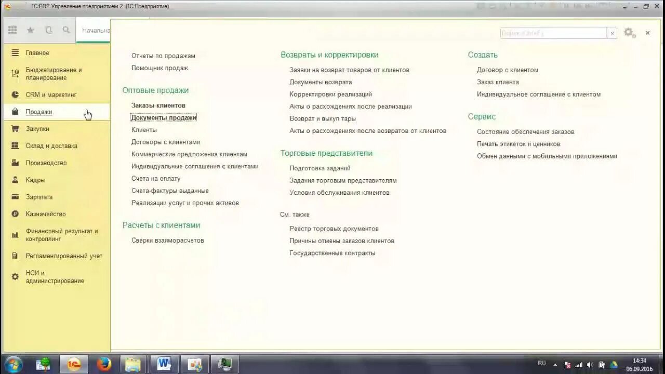Open Документы возврата

click(321, 82)
